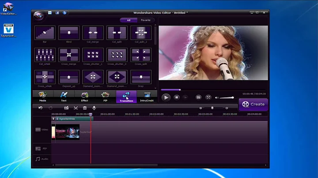Image resolution: width=318 pixels, height=178 pixels.
Task: Click the timeline playhead marker
Action: (91, 114)
